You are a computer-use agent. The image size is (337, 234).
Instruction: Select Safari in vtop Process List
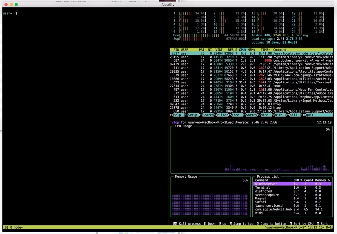coord(292,202)
